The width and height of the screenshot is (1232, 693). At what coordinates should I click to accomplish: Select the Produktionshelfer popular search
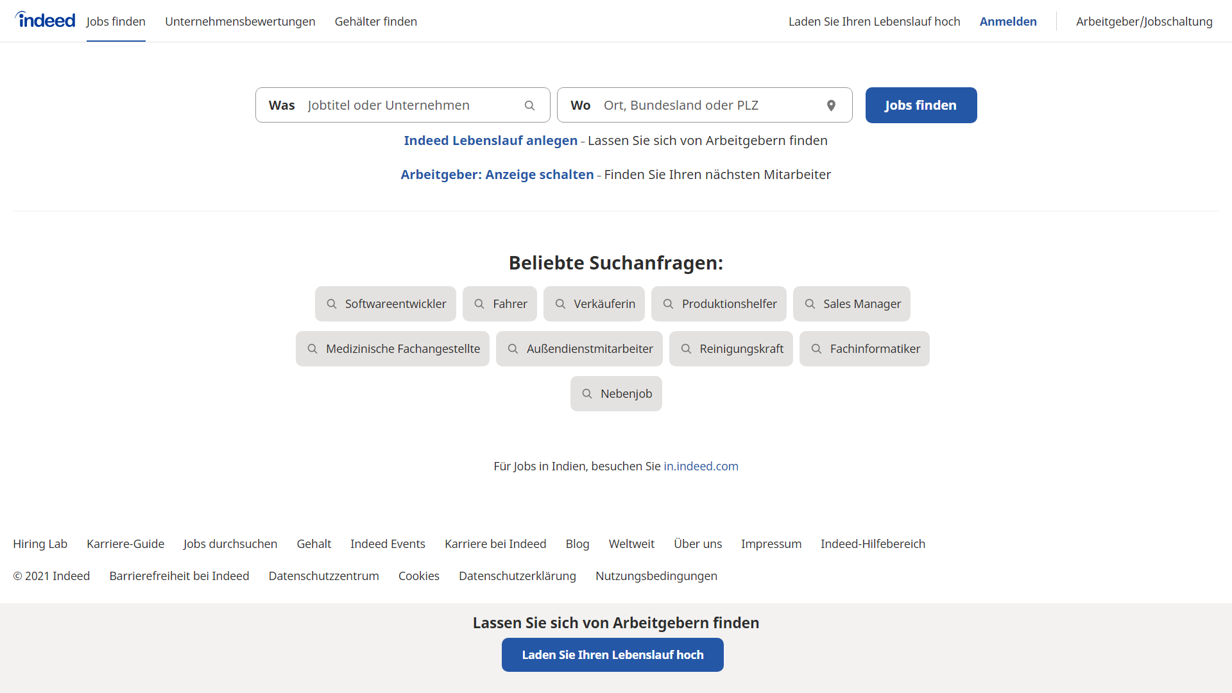point(719,304)
